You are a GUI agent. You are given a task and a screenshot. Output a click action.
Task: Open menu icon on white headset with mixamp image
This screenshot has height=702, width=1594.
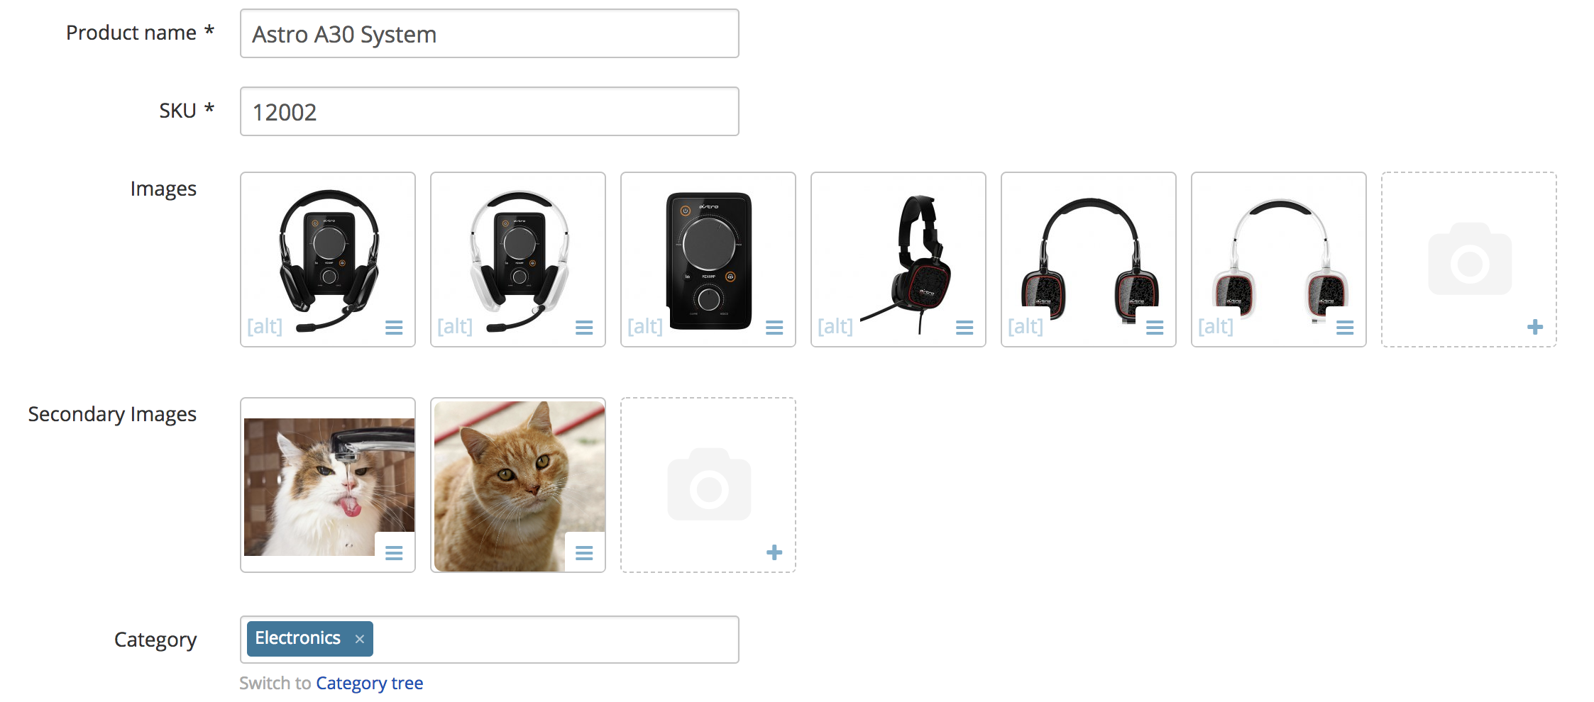tap(584, 328)
